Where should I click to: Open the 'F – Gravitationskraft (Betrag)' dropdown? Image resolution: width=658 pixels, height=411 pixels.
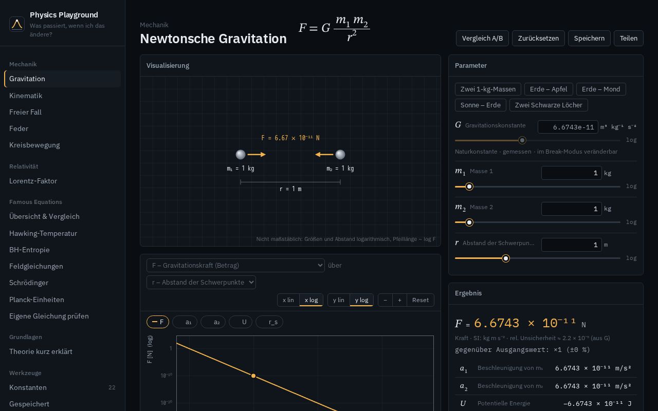[x=235, y=265]
